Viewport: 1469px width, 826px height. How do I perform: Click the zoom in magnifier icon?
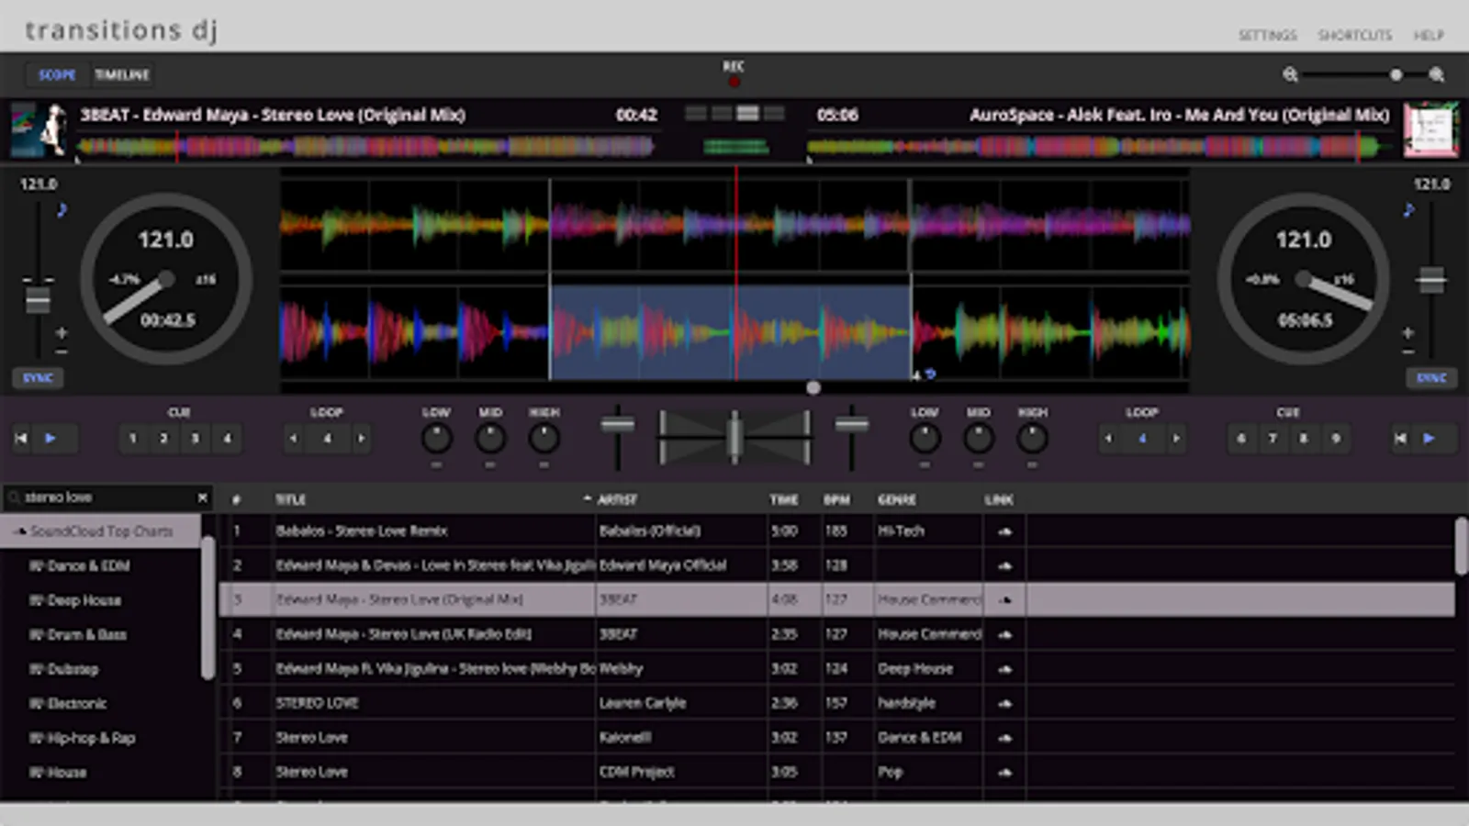(1437, 74)
